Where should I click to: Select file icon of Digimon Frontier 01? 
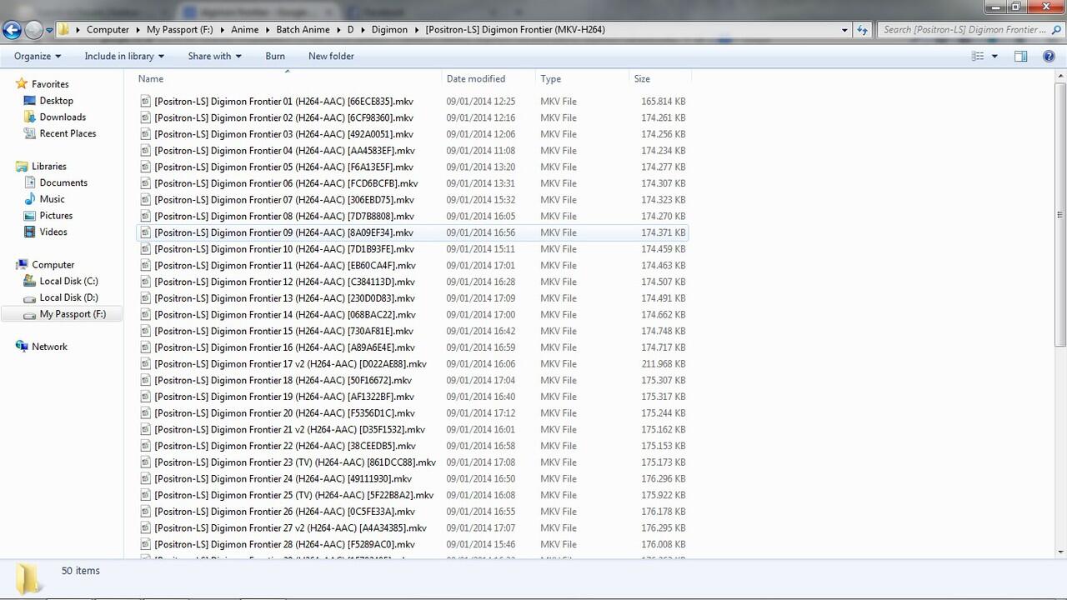pyautogui.click(x=146, y=101)
